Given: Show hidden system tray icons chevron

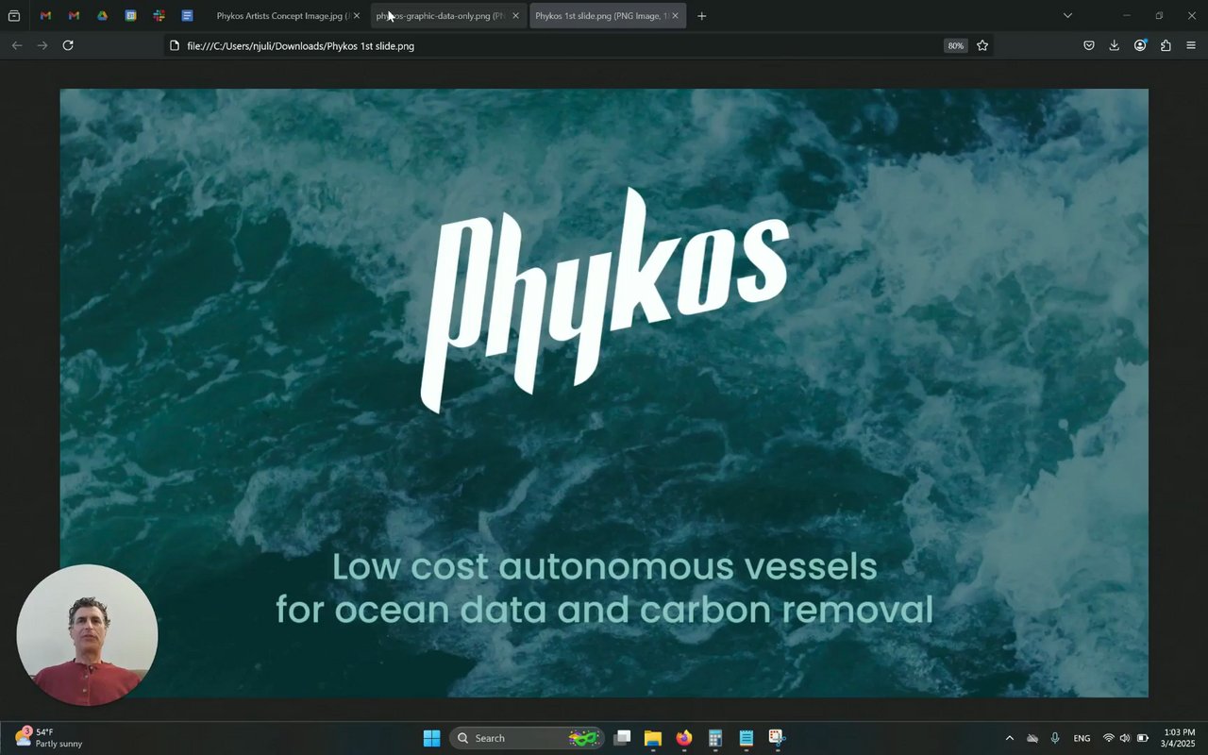Looking at the screenshot, I should 1009,738.
